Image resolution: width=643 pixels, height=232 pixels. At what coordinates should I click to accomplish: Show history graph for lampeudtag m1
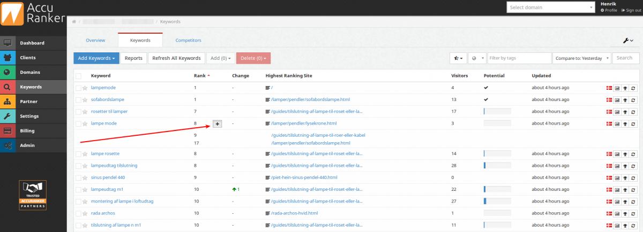(617, 189)
